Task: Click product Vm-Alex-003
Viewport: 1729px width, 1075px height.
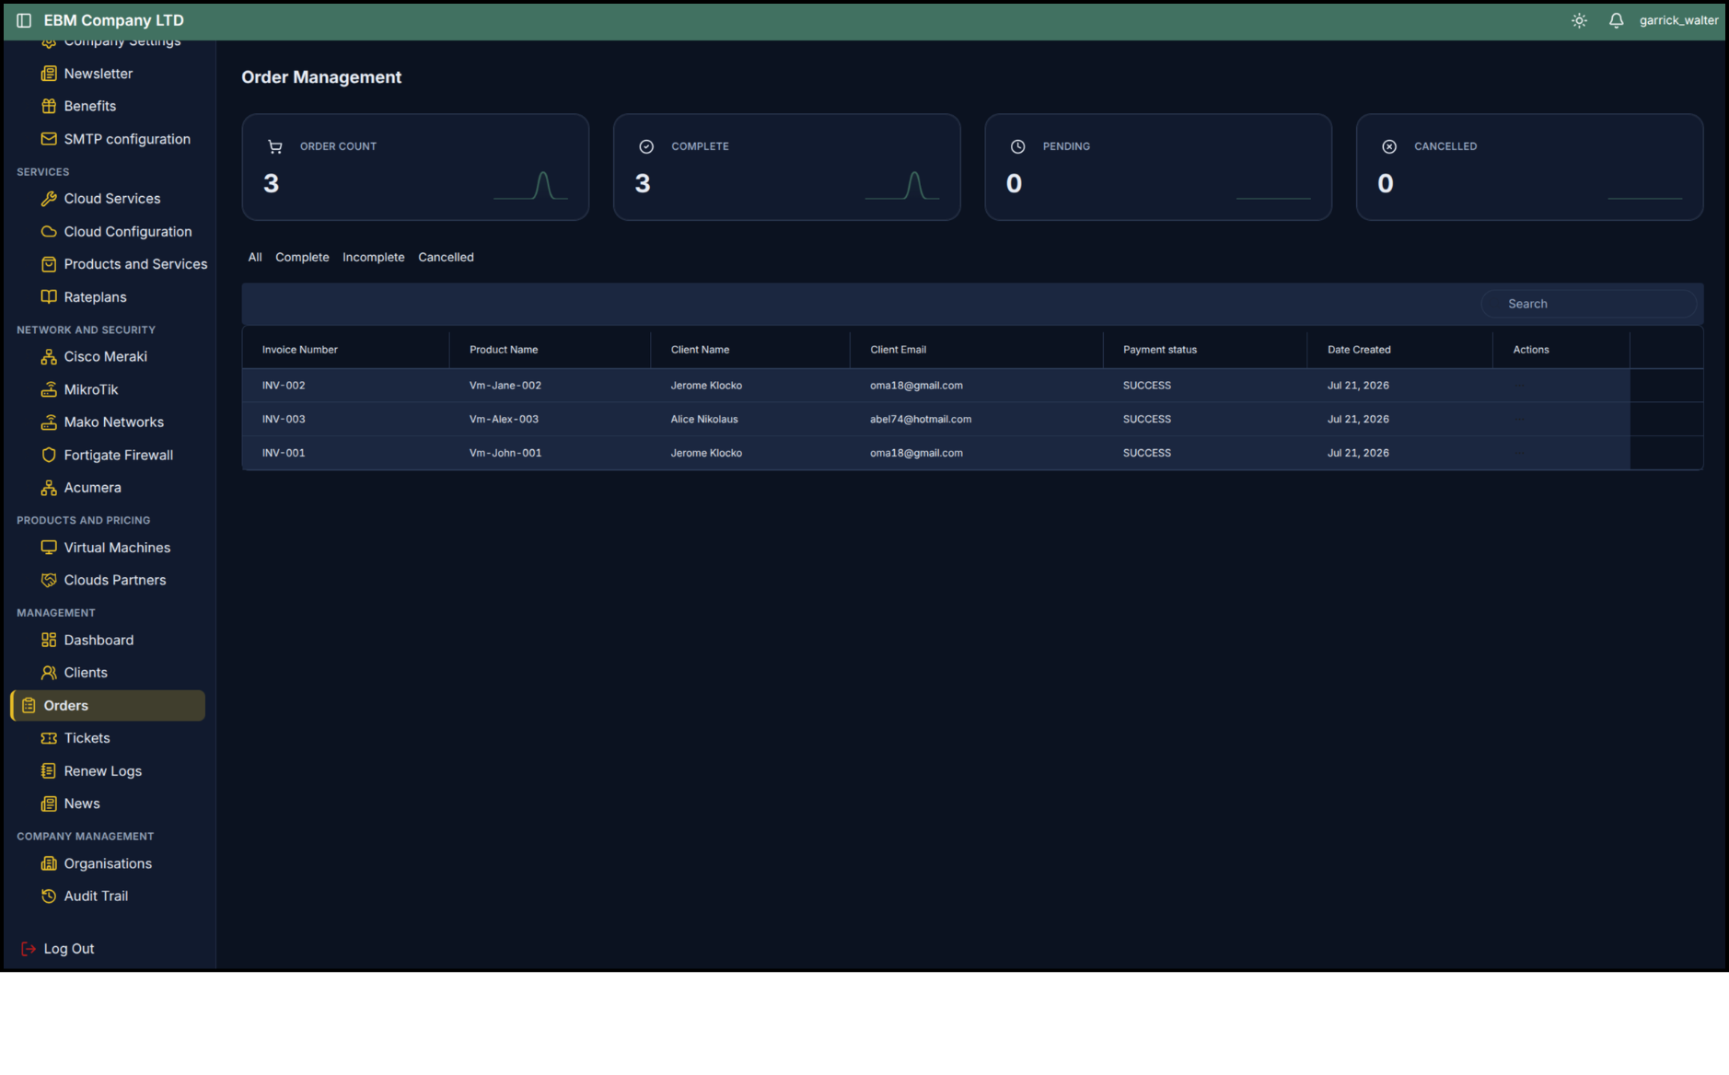Action: click(x=504, y=420)
